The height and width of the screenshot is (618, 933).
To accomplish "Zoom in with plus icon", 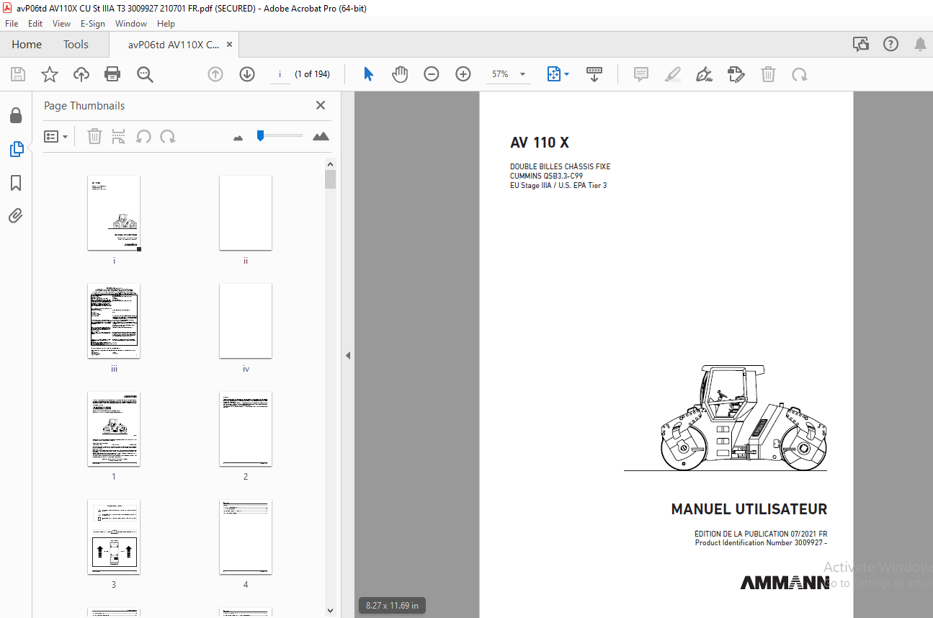I will tap(463, 74).
